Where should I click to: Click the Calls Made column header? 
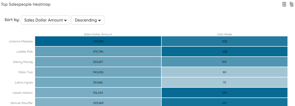[224, 34]
